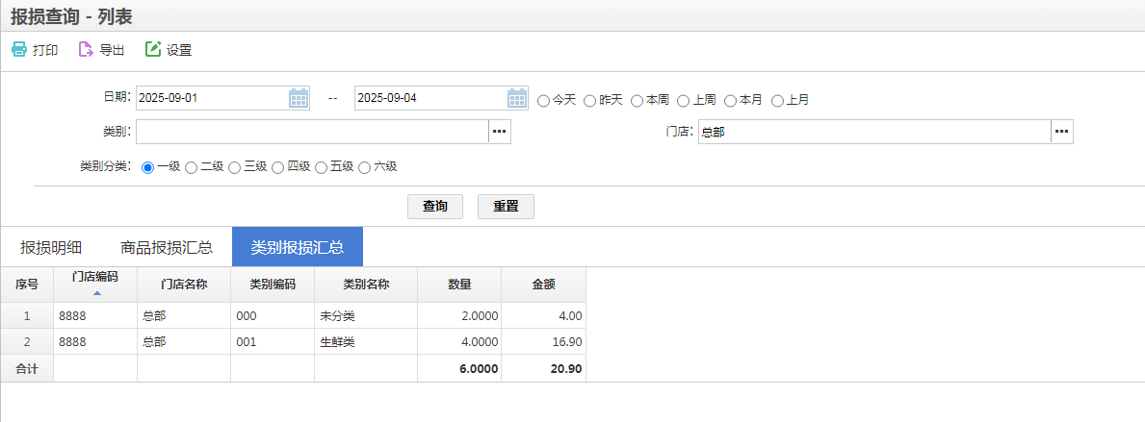Open the start date calendar picker icon
Image resolution: width=1145 pixels, height=422 pixels.
(299, 98)
